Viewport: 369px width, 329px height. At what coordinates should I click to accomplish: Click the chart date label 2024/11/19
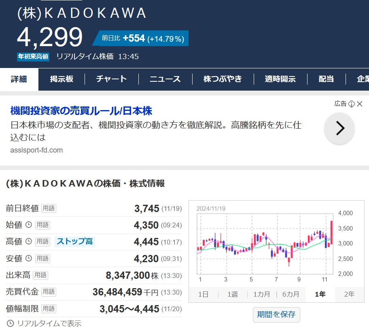coord(211,208)
